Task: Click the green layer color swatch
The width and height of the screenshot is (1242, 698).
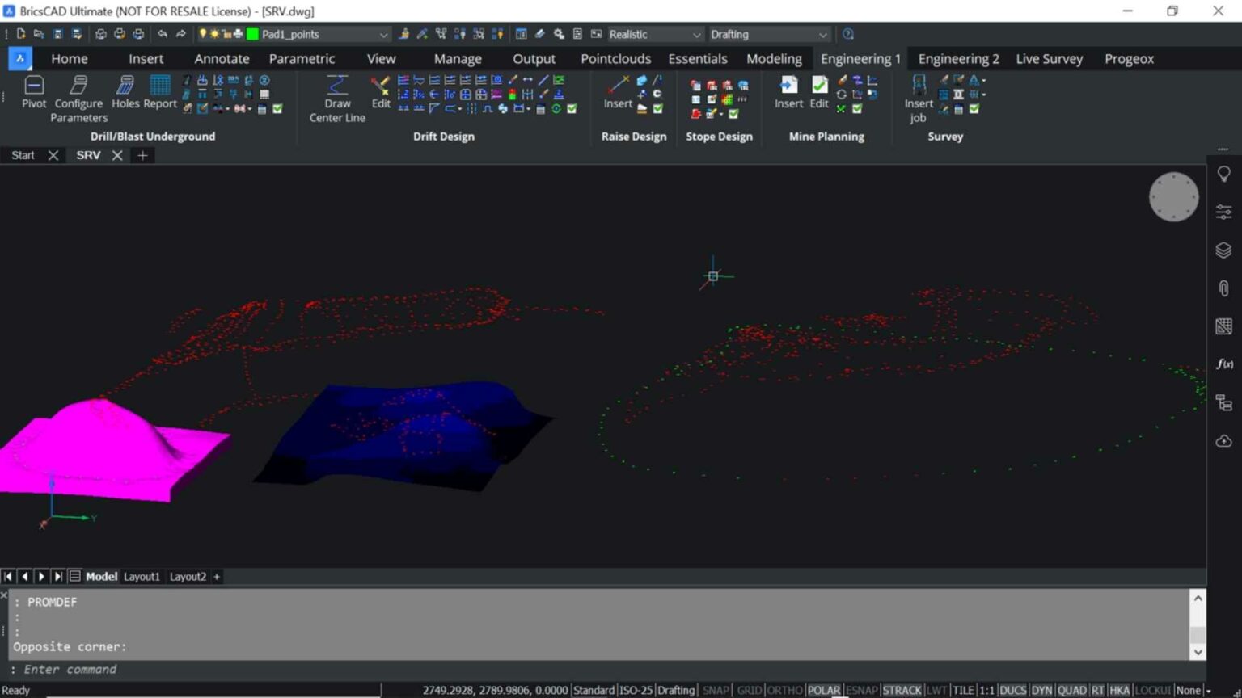Action: coord(252,34)
